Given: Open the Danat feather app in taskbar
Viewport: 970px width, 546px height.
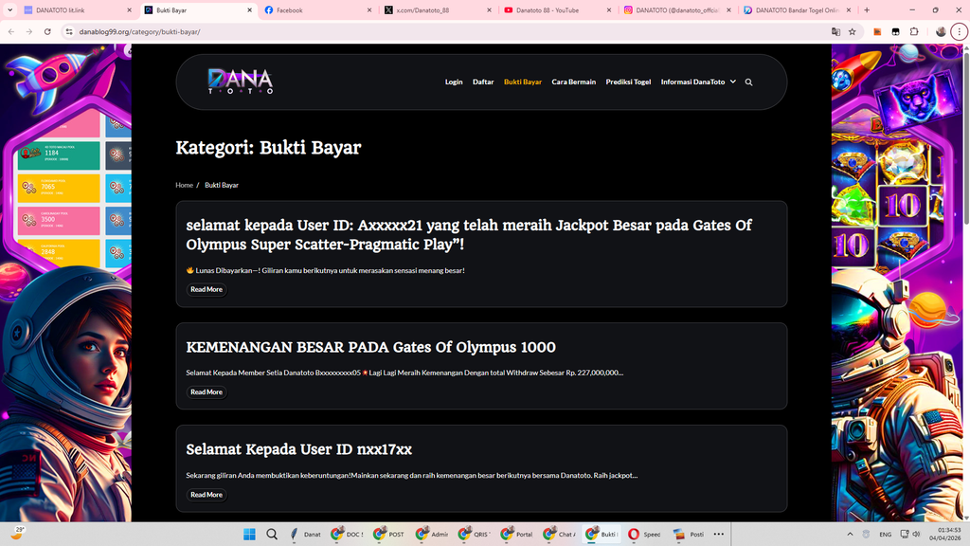Looking at the screenshot, I should pos(306,535).
